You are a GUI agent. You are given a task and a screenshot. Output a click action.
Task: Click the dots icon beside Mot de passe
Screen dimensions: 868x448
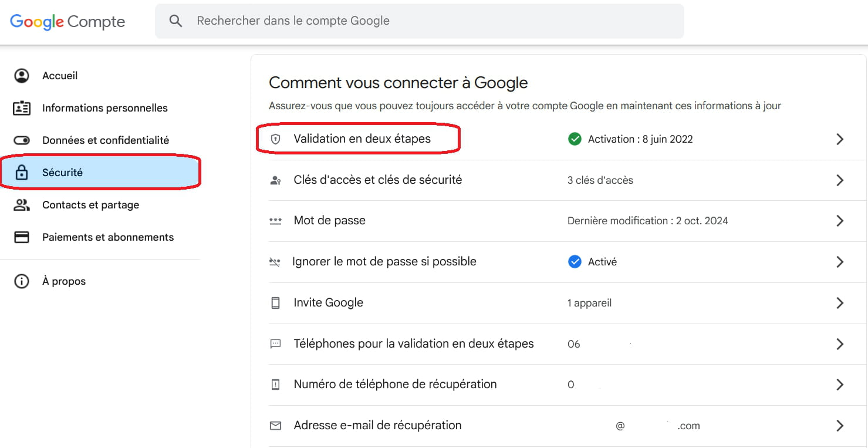[x=275, y=221]
